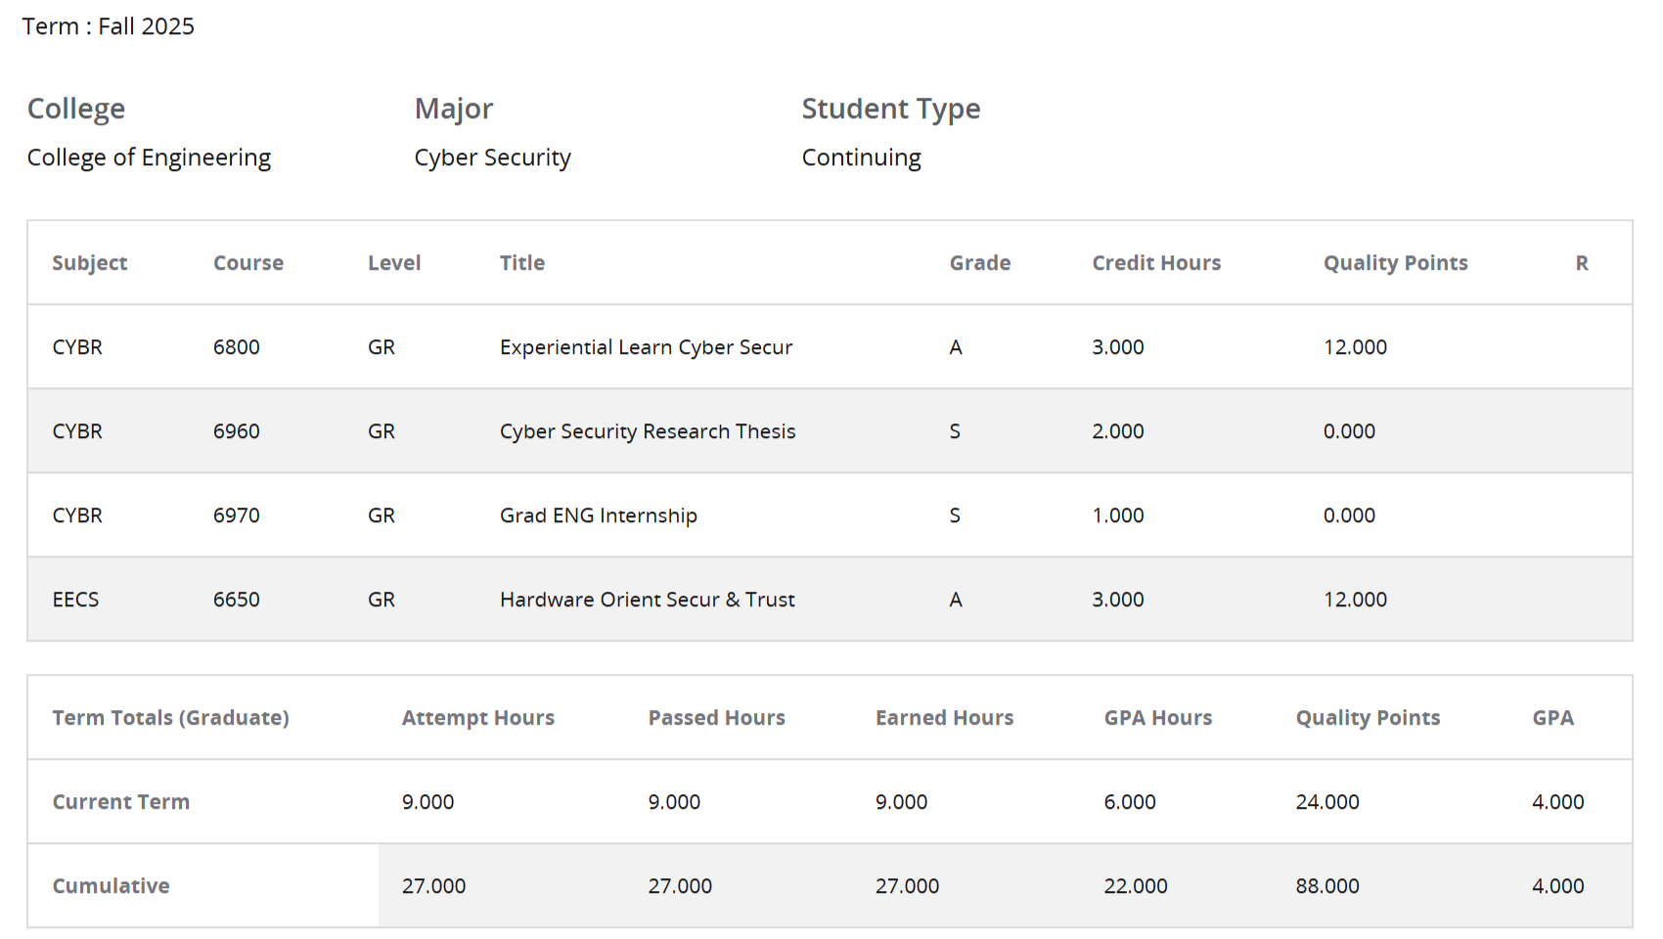Click the Attempt Hours column header
Image resolution: width=1663 pixels, height=939 pixels.
(x=477, y=718)
